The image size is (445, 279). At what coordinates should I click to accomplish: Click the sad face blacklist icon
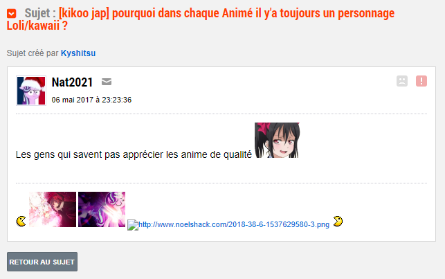(x=402, y=81)
